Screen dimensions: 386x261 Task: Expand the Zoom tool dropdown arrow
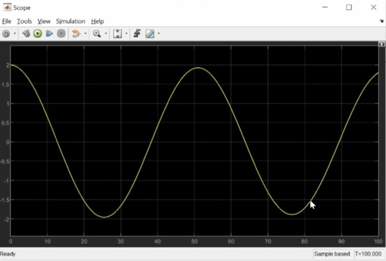coord(106,34)
